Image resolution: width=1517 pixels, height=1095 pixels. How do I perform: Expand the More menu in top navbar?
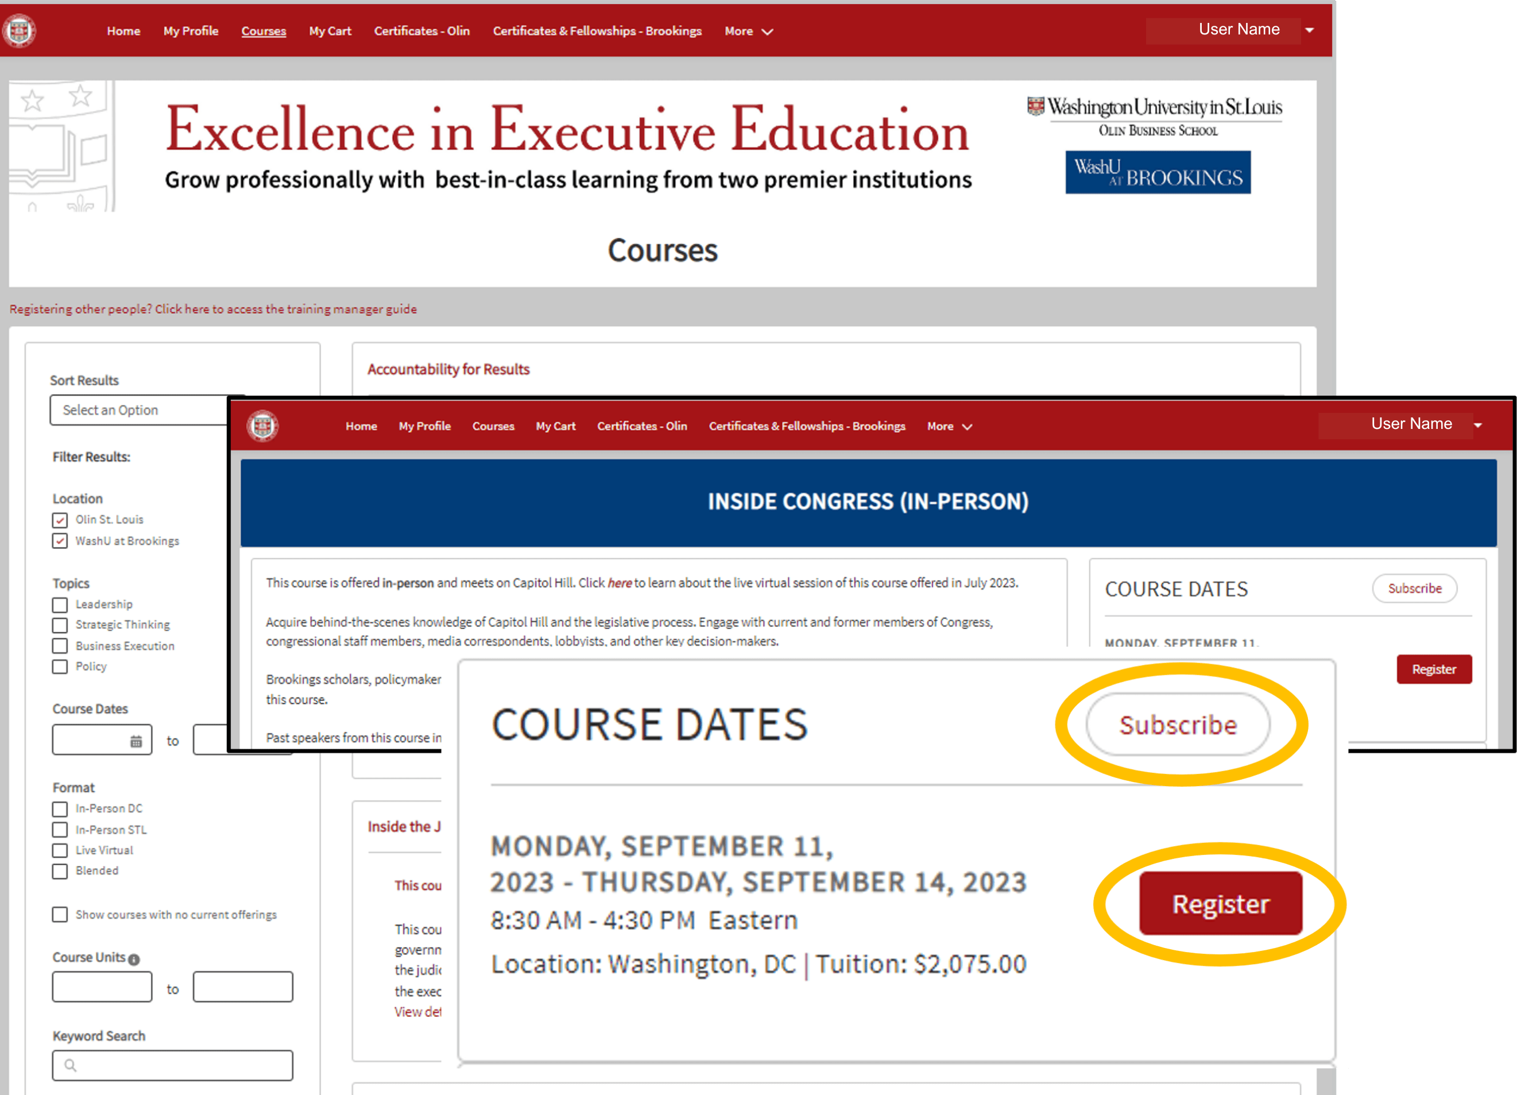[749, 32]
